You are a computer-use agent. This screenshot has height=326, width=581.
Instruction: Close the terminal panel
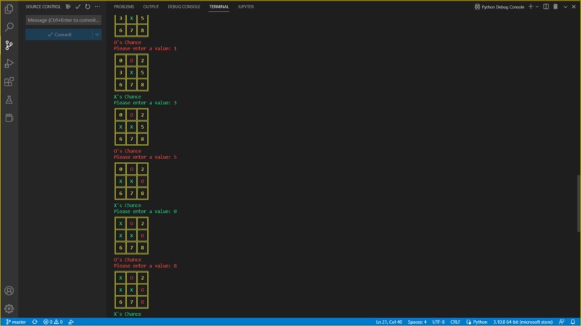point(574,6)
